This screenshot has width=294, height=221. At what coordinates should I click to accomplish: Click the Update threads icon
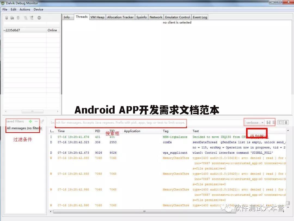click(x=26, y=18)
